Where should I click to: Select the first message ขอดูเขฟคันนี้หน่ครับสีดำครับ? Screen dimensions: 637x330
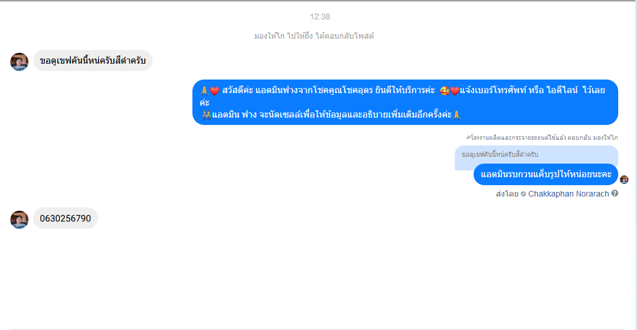pos(93,60)
